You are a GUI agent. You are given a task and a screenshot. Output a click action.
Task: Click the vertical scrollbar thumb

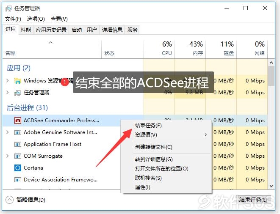pyautogui.click(x=272, y=76)
